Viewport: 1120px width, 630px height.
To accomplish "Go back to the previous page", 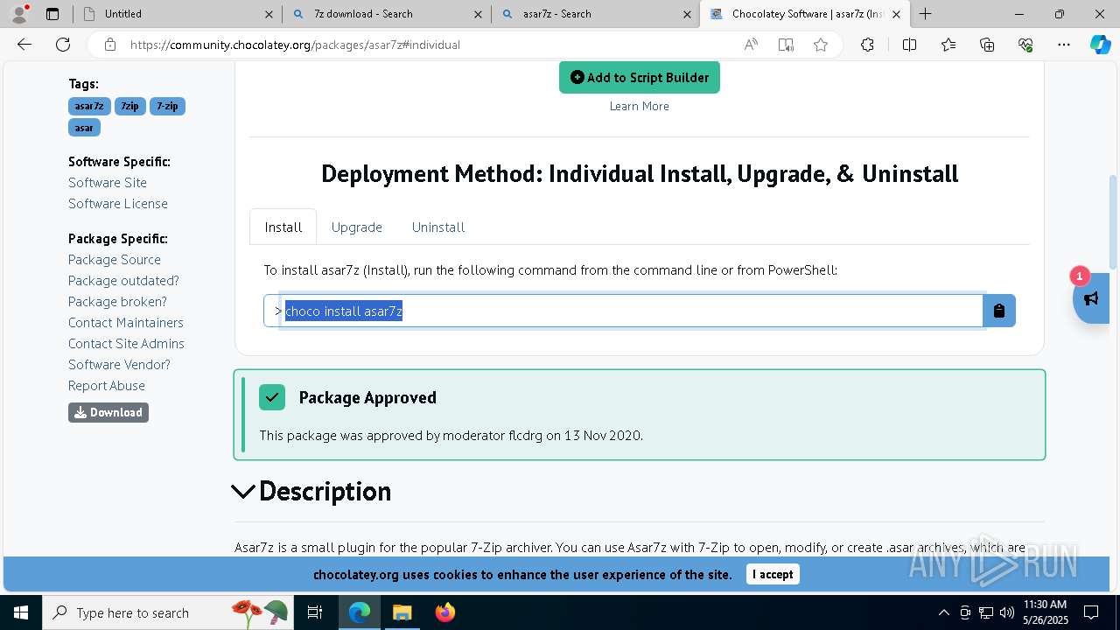I will pyautogui.click(x=24, y=45).
